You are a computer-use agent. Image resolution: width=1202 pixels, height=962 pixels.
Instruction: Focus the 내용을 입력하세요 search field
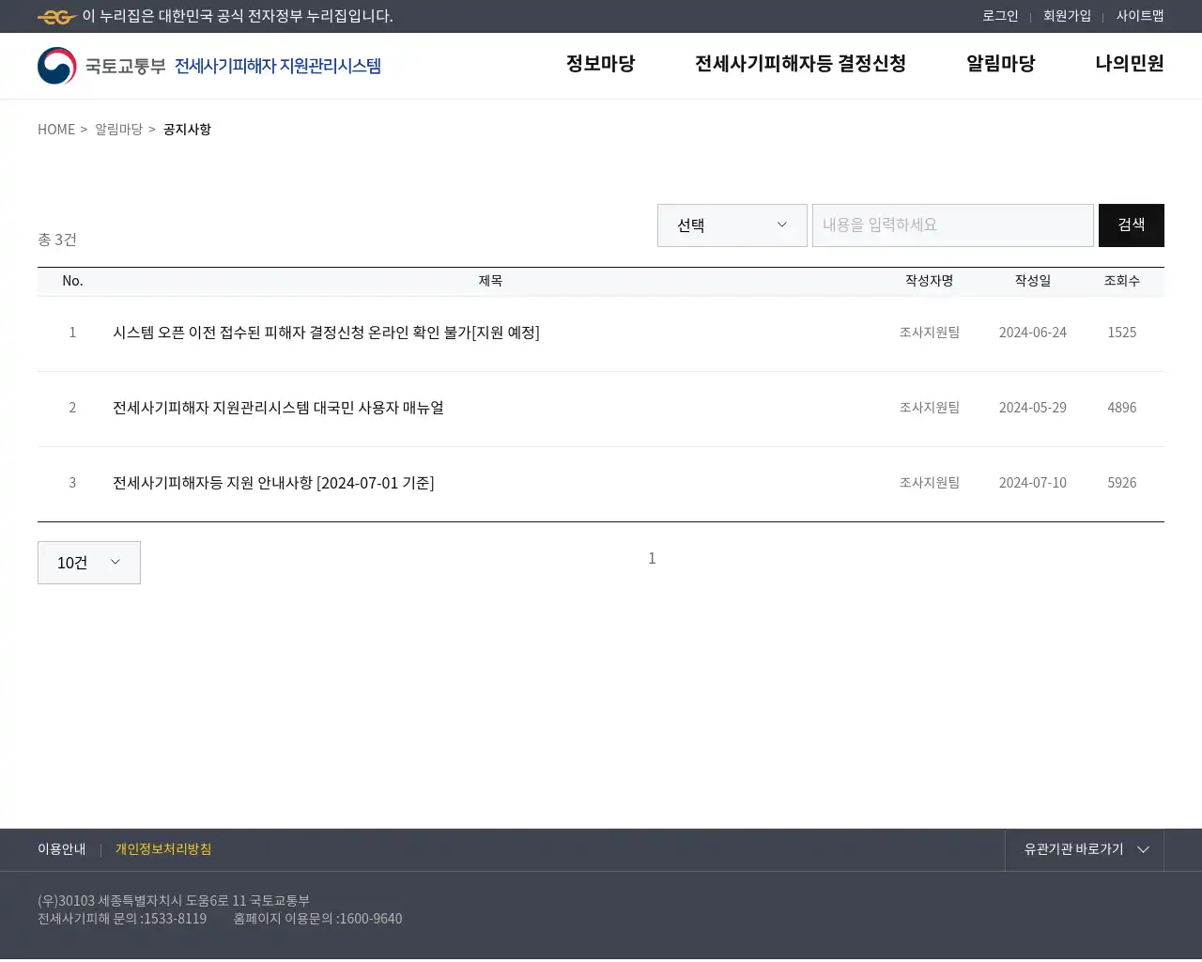(953, 225)
